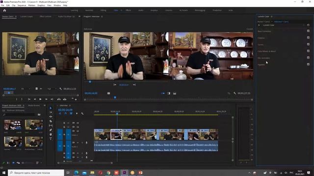Toggle the HSL Secondary checkbox

[x=308, y=58]
